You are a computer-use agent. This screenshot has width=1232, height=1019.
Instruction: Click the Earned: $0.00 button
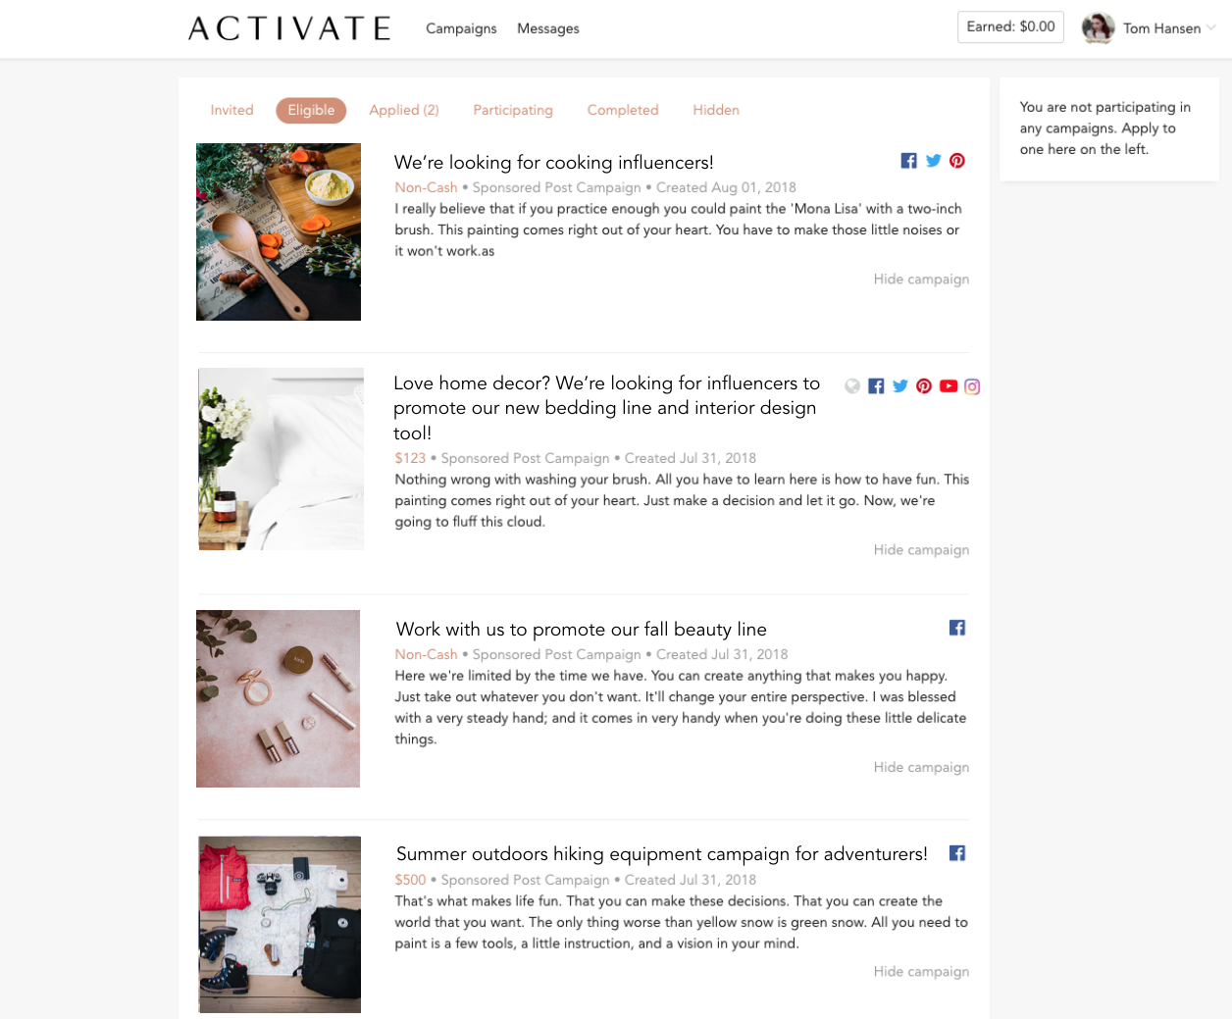1010,26
